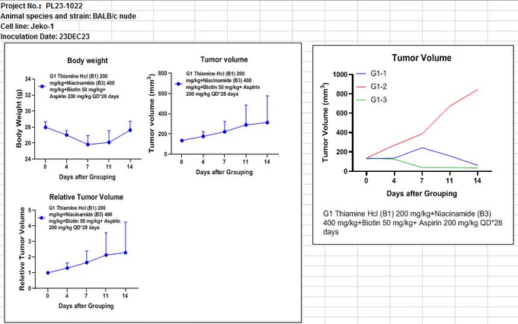Click Days after Grouping label under Relative Tumor Volume chart
Viewport: 518px width, 324px height.
tap(86, 306)
